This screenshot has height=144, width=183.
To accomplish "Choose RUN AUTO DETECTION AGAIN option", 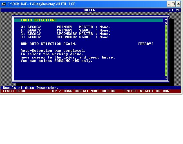I will 48,44.
